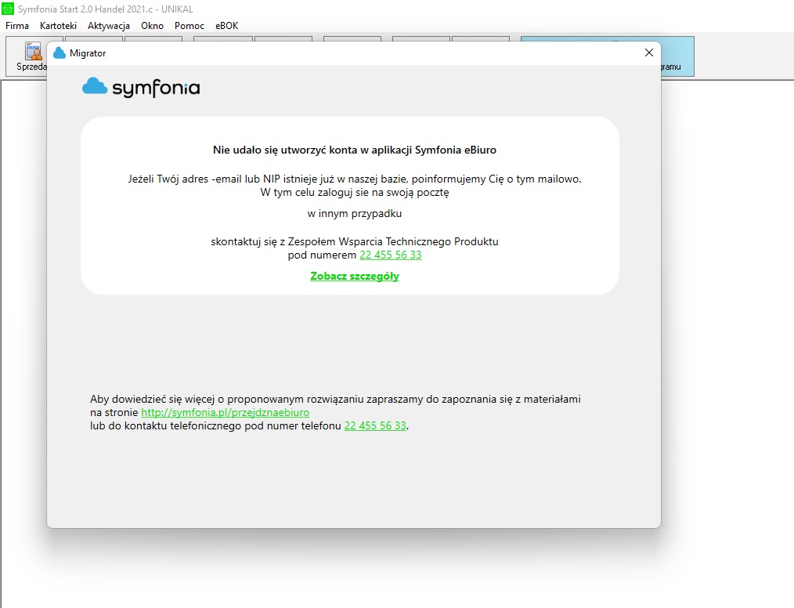Screen dimensions: 794x608
Task: Open the Okno menu
Action: click(x=153, y=26)
